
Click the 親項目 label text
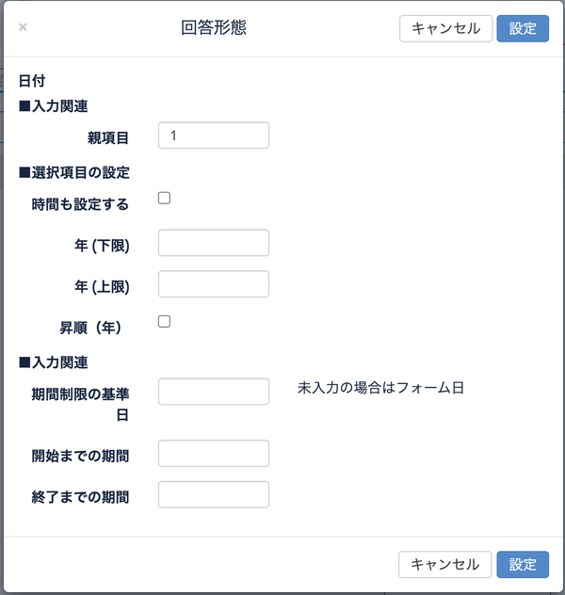click(108, 137)
